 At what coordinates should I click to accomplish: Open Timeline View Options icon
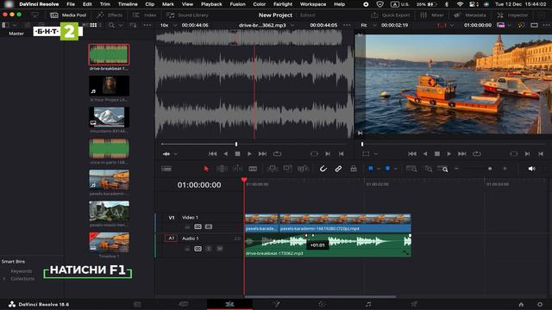pyautogui.click(x=166, y=169)
